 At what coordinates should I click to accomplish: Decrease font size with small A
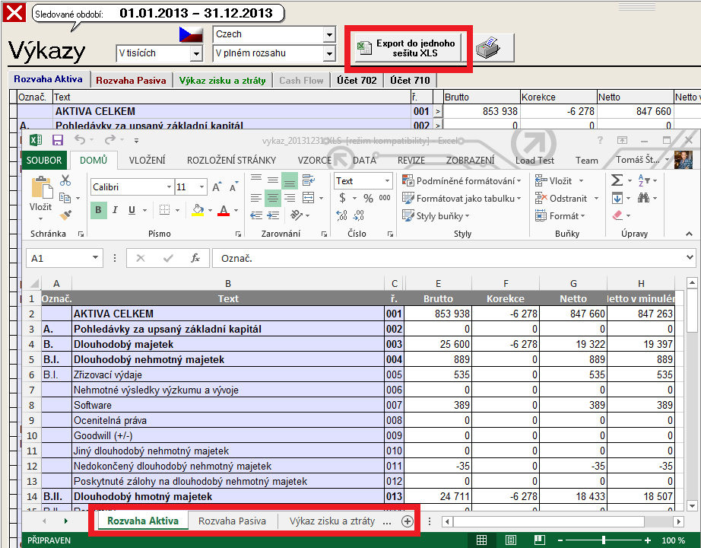[x=233, y=187]
